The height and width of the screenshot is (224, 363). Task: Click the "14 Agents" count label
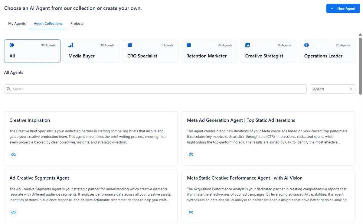click(284, 45)
